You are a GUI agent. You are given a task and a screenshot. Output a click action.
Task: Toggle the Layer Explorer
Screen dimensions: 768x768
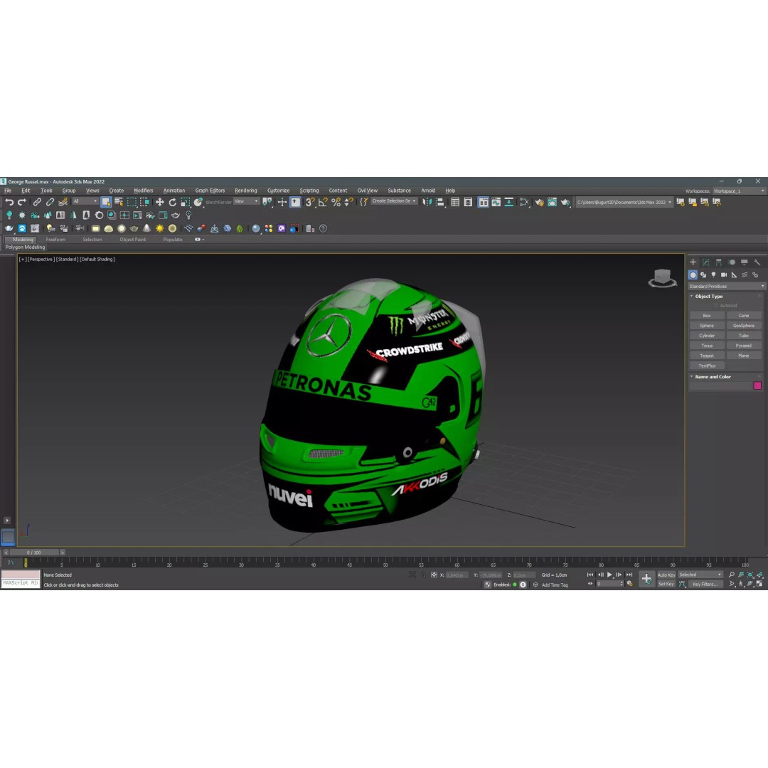[468, 202]
